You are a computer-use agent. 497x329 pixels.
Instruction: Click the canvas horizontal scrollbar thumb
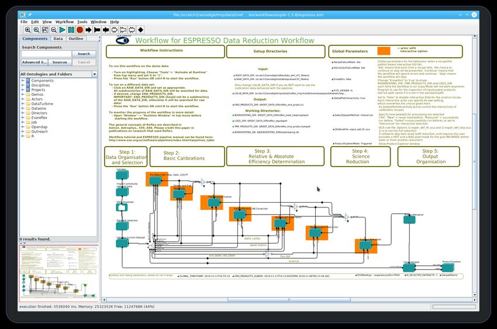[289, 300]
